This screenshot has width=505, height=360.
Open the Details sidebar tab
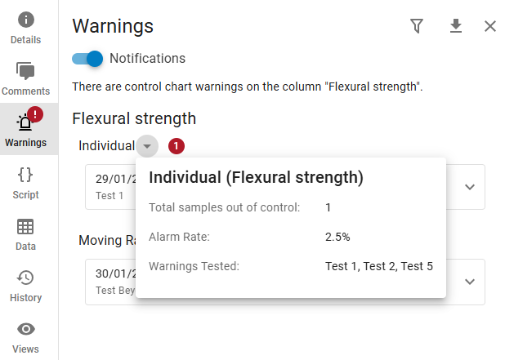(x=26, y=26)
